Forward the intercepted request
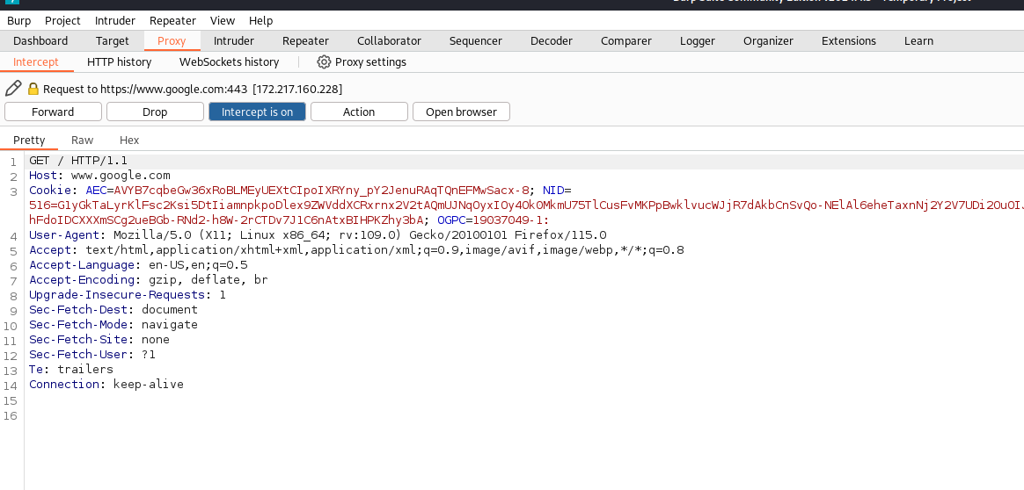Screen dimensions: 1024x490 click(53, 112)
